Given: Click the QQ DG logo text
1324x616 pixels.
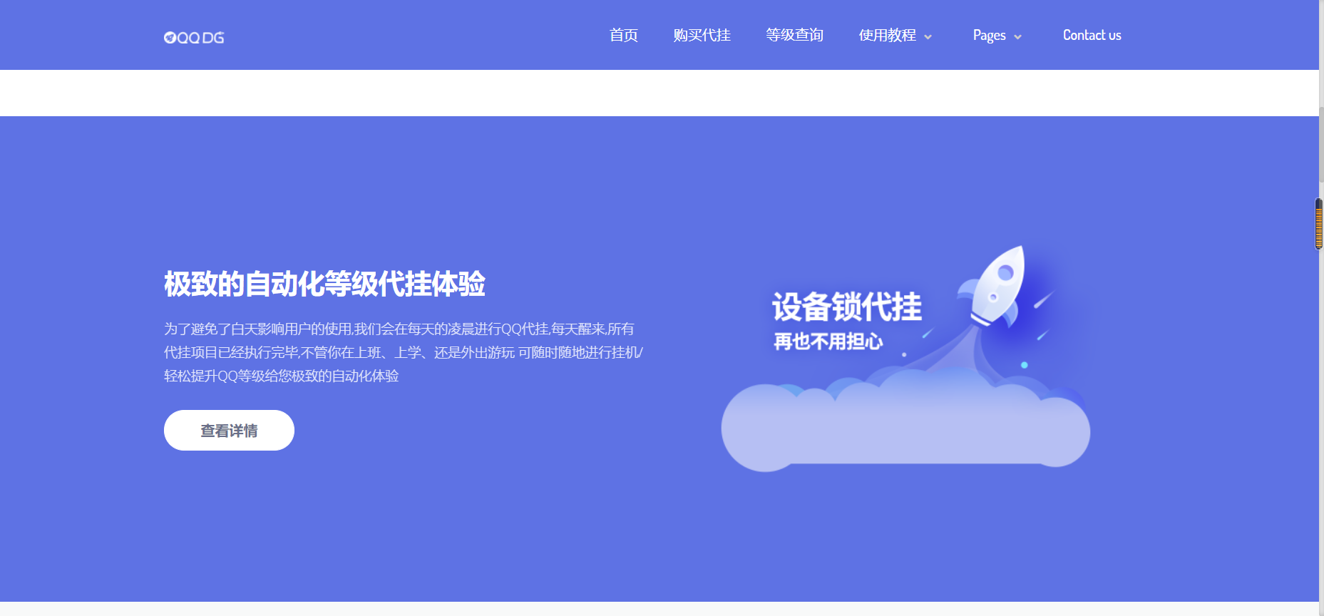Looking at the screenshot, I should tap(200, 38).
